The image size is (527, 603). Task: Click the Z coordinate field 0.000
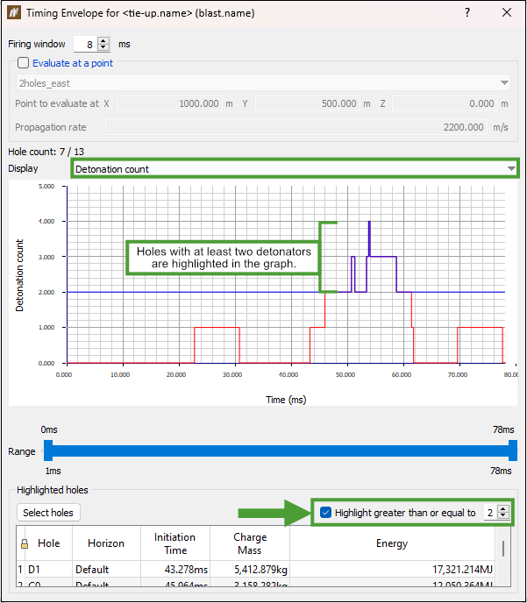coord(445,103)
